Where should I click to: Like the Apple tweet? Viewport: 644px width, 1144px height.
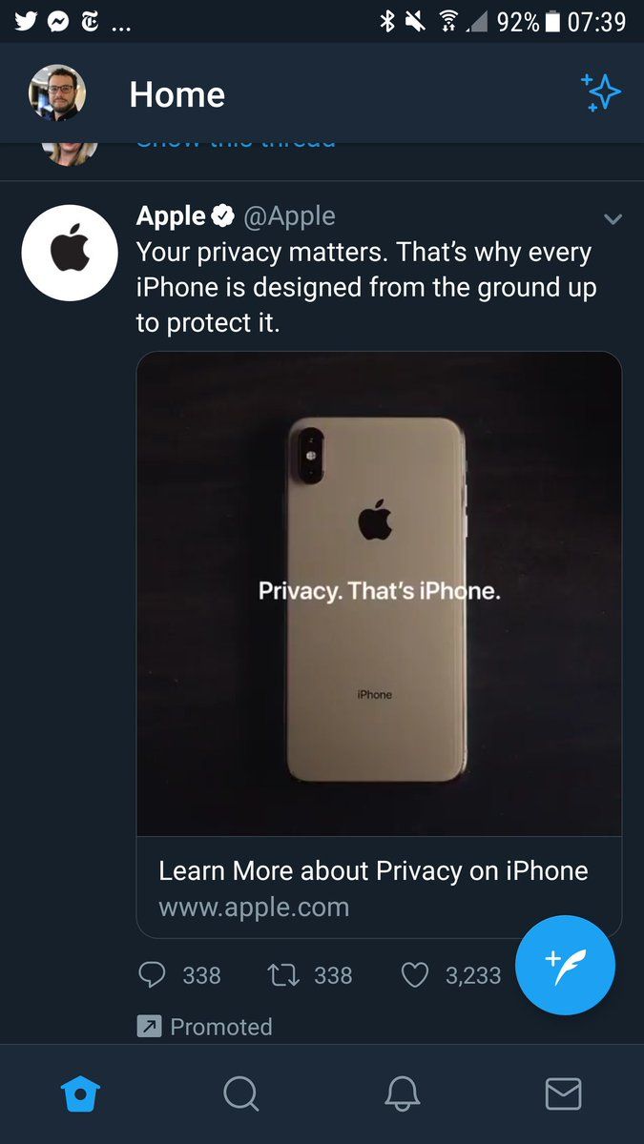[414, 974]
